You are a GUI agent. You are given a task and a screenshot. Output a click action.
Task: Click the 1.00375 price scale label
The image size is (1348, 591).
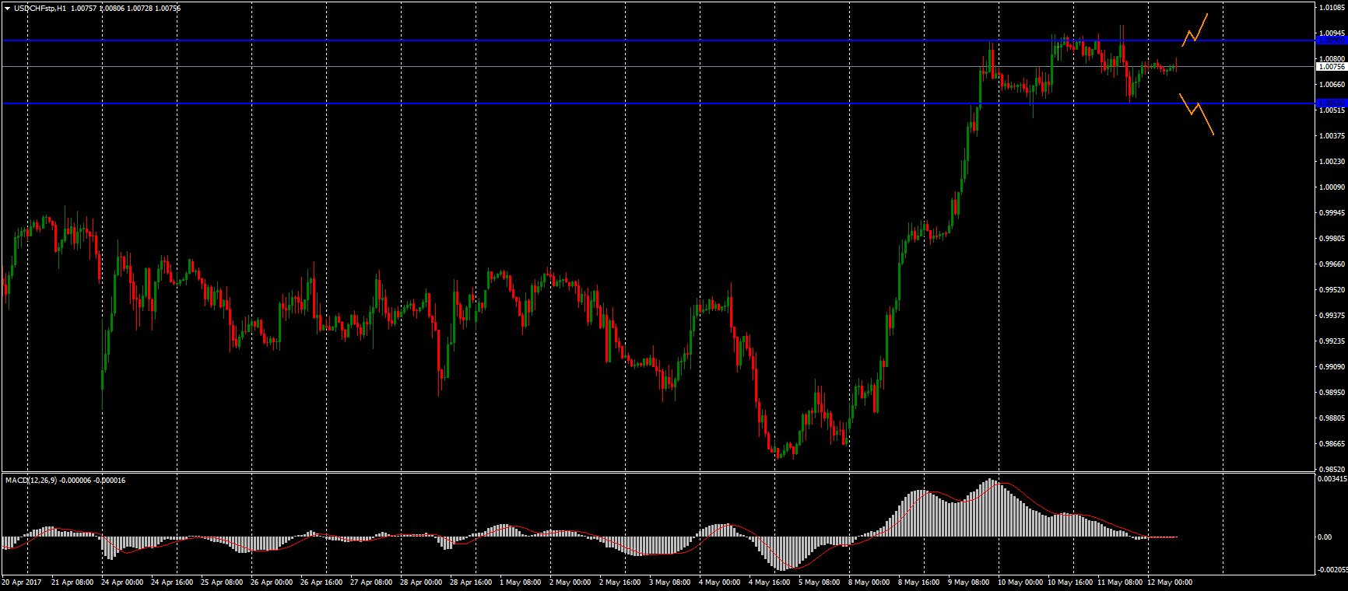[x=1332, y=136]
